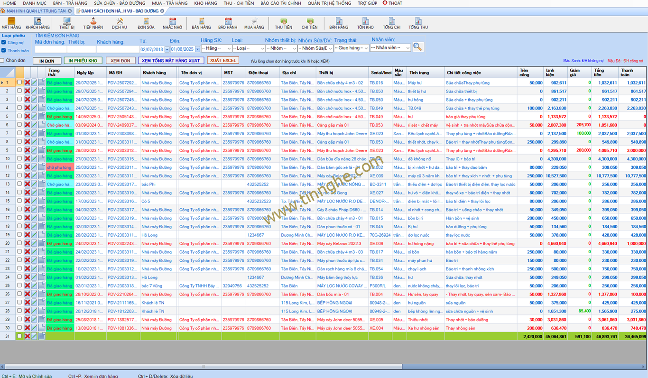Focus the Thiết bị search field
The height and width of the screenshot is (378, 648).
(81, 49)
